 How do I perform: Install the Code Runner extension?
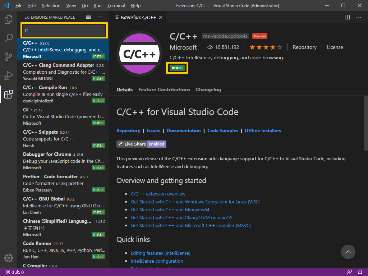click(x=98, y=257)
